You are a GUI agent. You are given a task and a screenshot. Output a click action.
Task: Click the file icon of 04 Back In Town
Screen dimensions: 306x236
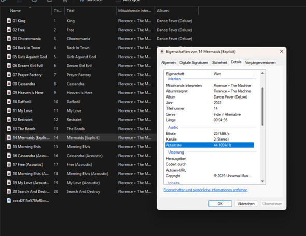(x=9, y=48)
